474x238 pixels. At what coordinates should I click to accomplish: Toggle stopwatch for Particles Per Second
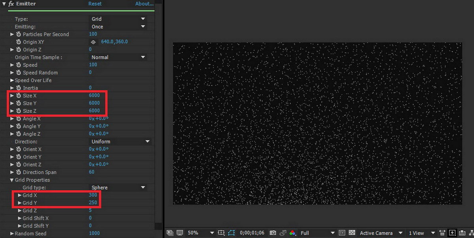(x=19, y=34)
